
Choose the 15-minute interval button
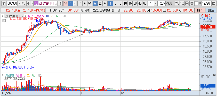[x=130, y=3]
